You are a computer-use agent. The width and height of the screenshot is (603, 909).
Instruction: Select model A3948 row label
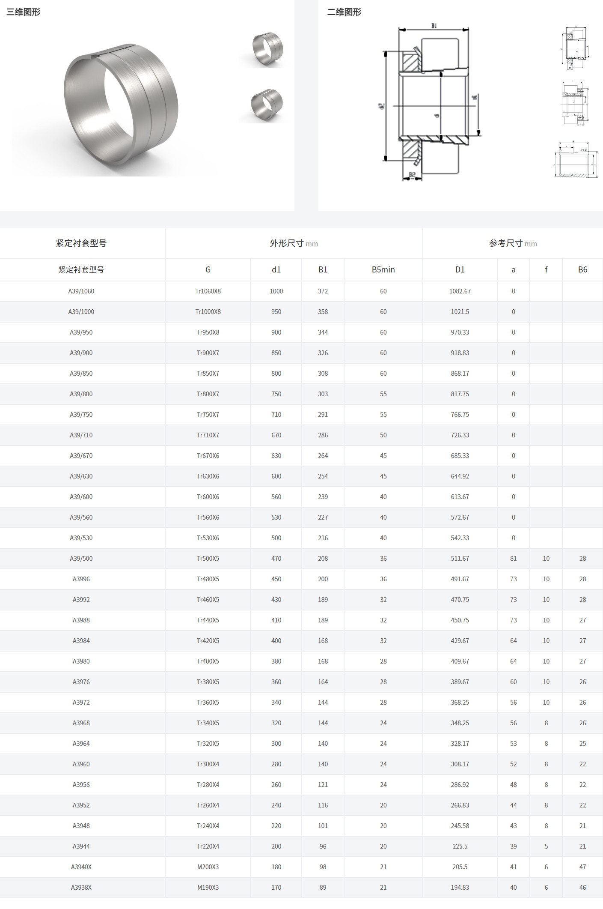81,826
